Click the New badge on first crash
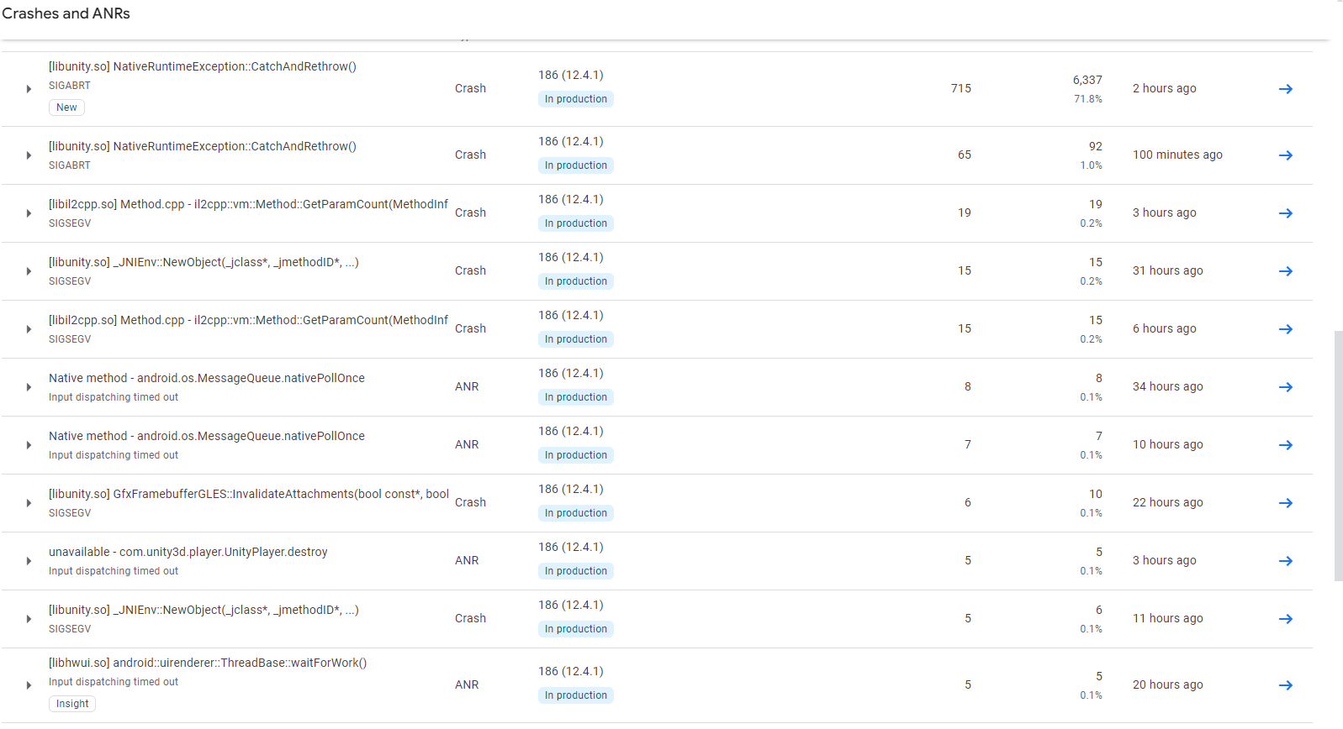1343x729 pixels. tap(66, 108)
